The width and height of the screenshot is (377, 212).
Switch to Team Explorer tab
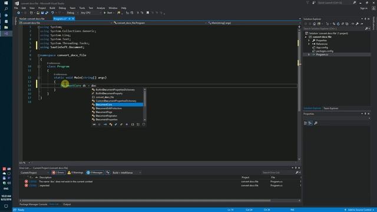(x=330, y=108)
